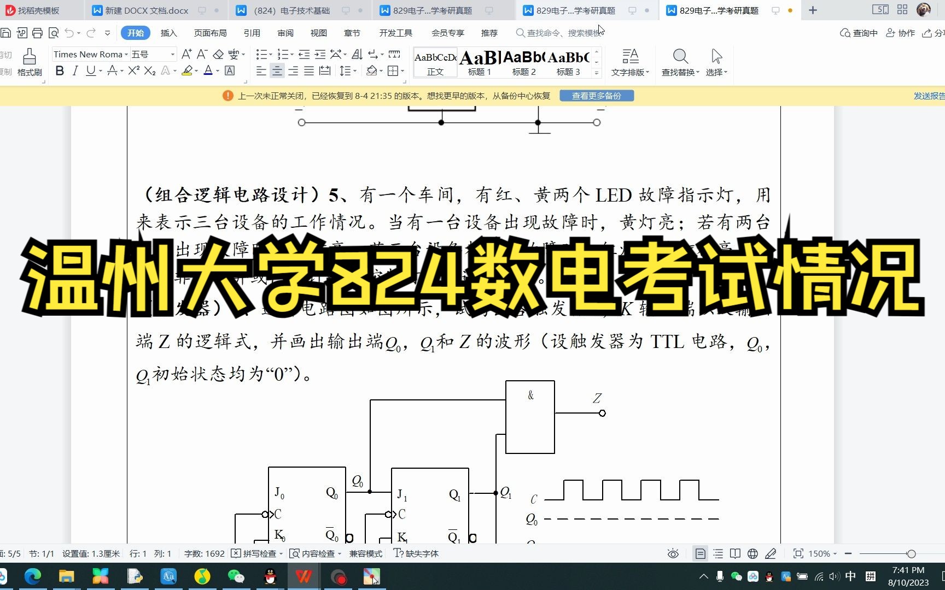This screenshot has height=590, width=945.
Task: Toggle bold formatting
Action: (x=59, y=71)
